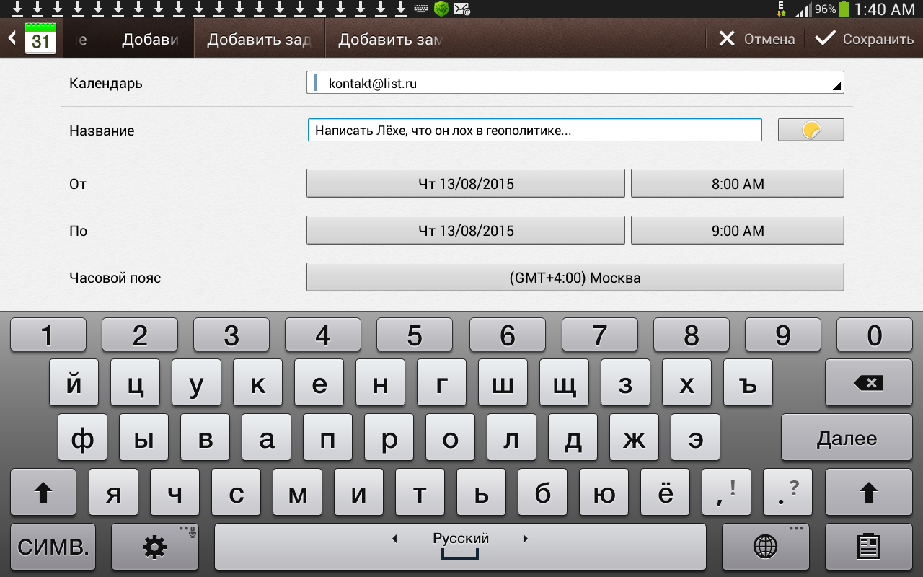Tap the right shift arrow key
Image resolution: width=923 pixels, height=577 pixels.
pyautogui.click(x=868, y=493)
